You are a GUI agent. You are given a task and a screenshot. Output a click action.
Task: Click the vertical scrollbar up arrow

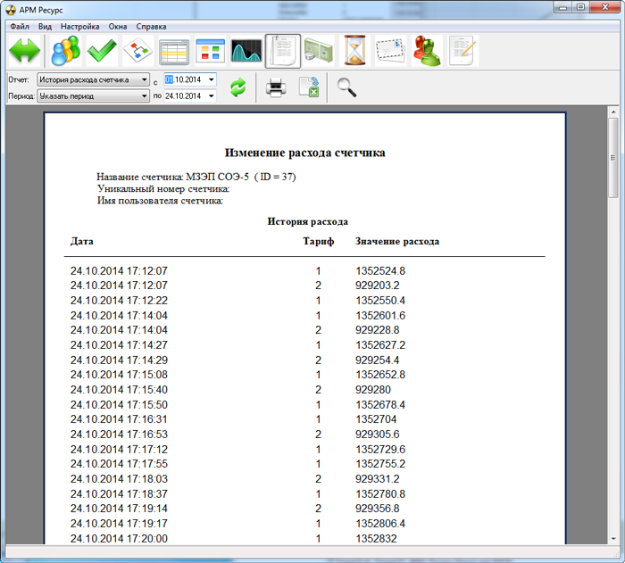[x=613, y=112]
